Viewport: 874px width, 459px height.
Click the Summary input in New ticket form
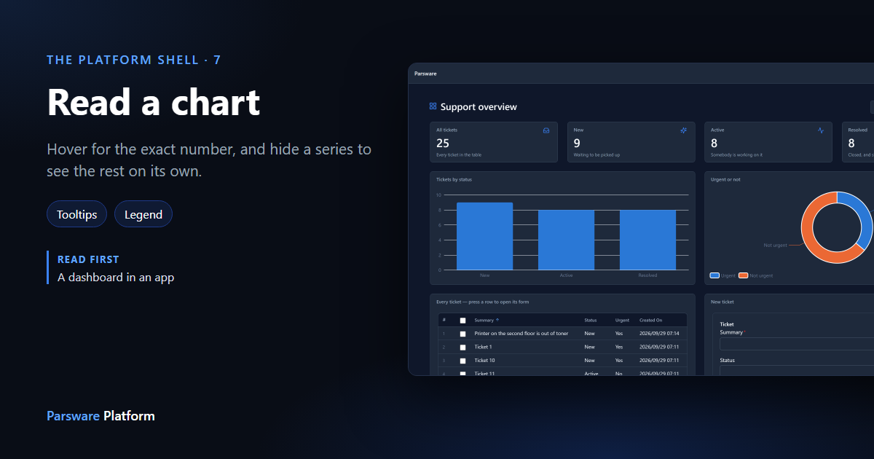pyautogui.click(x=797, y=344)
